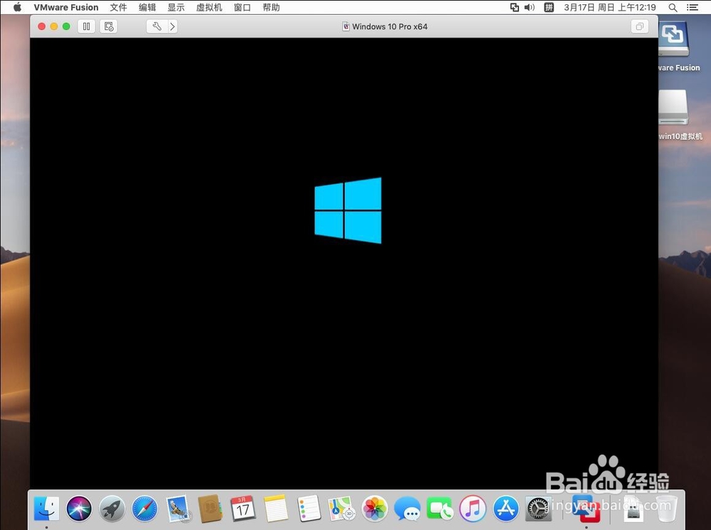Click the VMware menu bar status icon

tap(514, 7)
